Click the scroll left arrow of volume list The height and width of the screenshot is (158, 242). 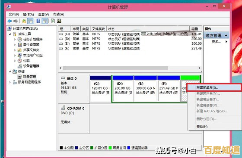(x=60, y=68)
